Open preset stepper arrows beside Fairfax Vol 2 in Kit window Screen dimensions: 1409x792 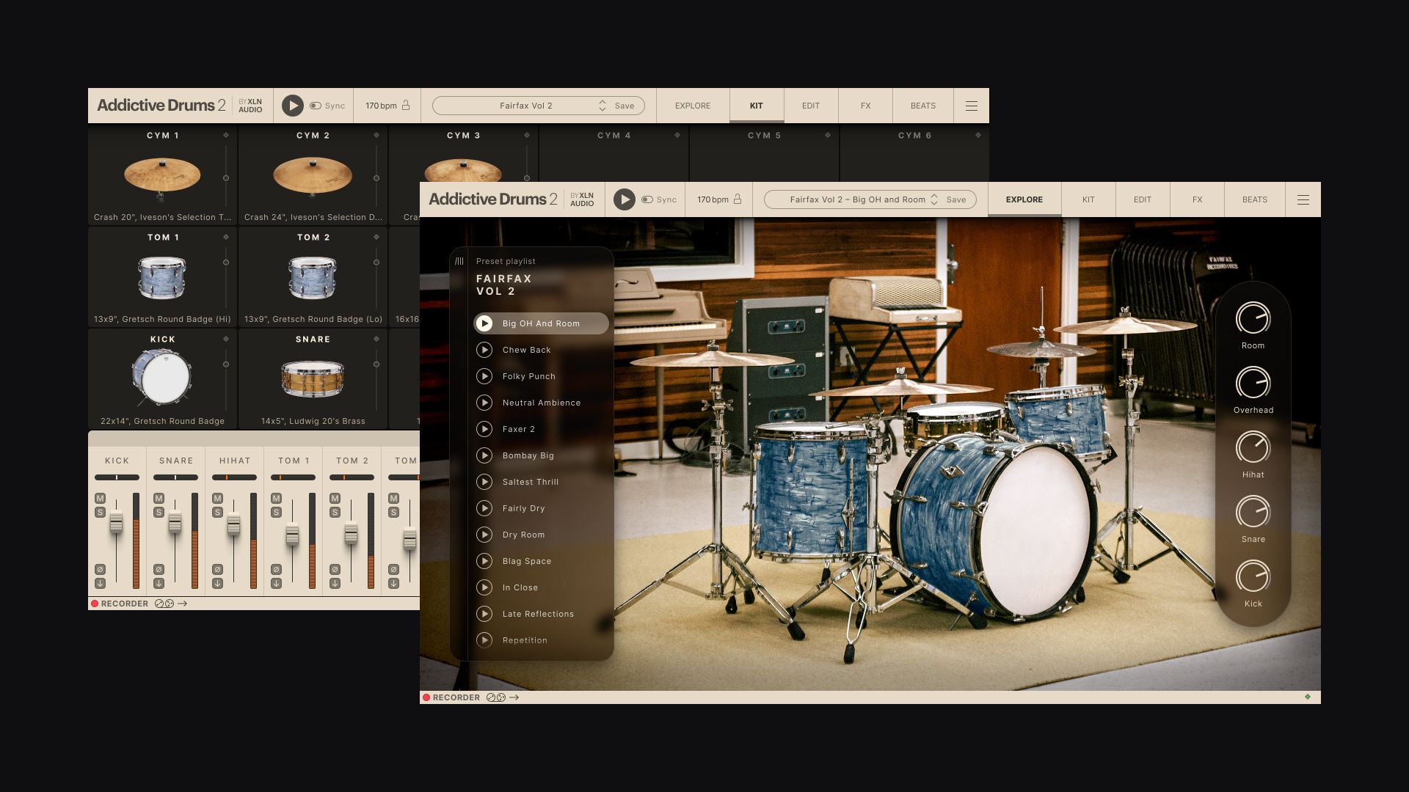pos(602,106)
